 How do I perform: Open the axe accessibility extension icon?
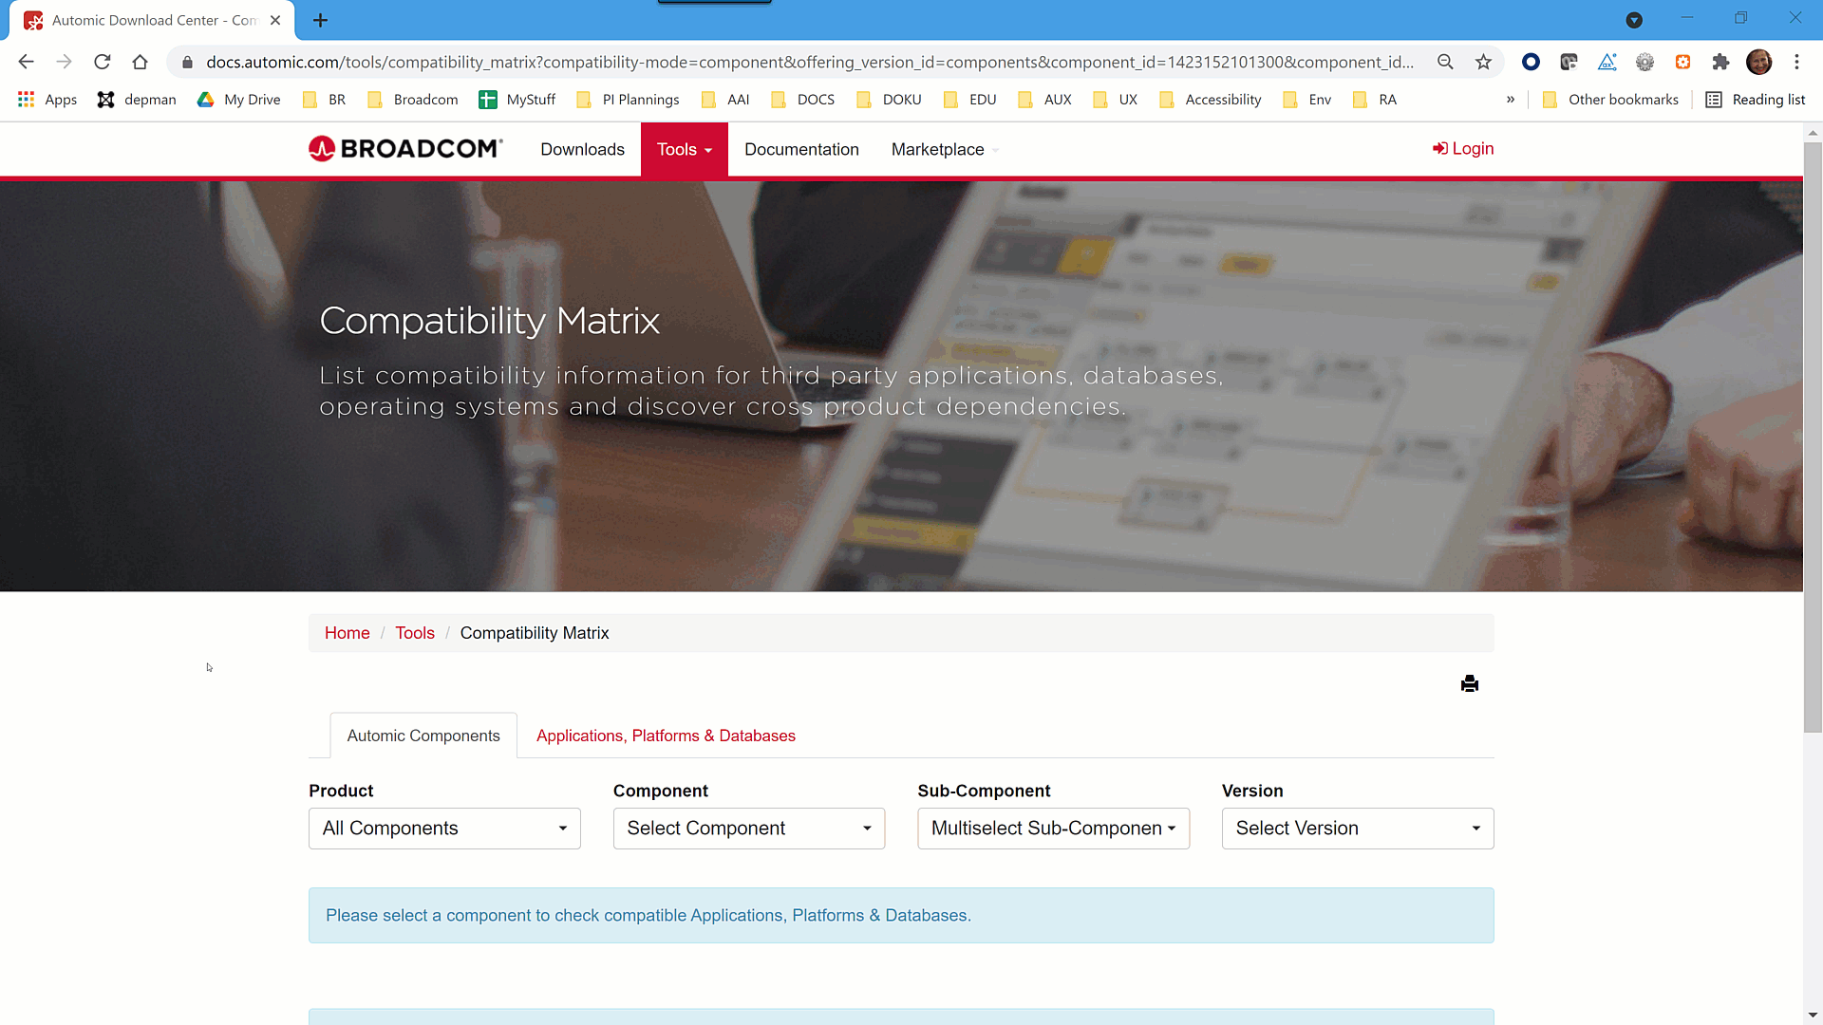1607,62
